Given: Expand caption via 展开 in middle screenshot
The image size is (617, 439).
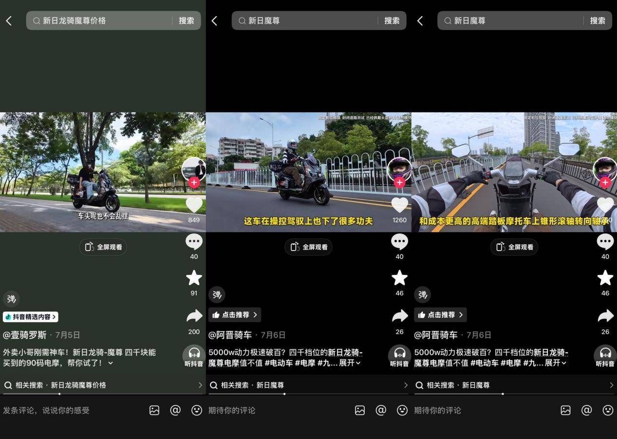Looking at the screenshot, I should point(350,363).
